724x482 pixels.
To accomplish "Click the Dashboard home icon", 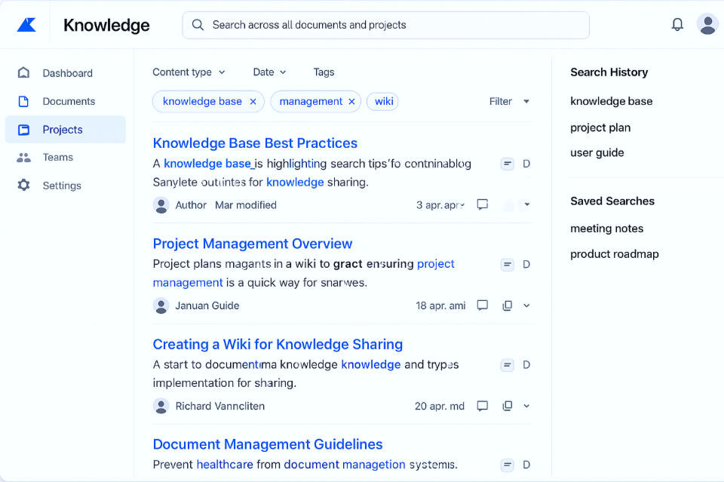I will click(x=23, y=72).
